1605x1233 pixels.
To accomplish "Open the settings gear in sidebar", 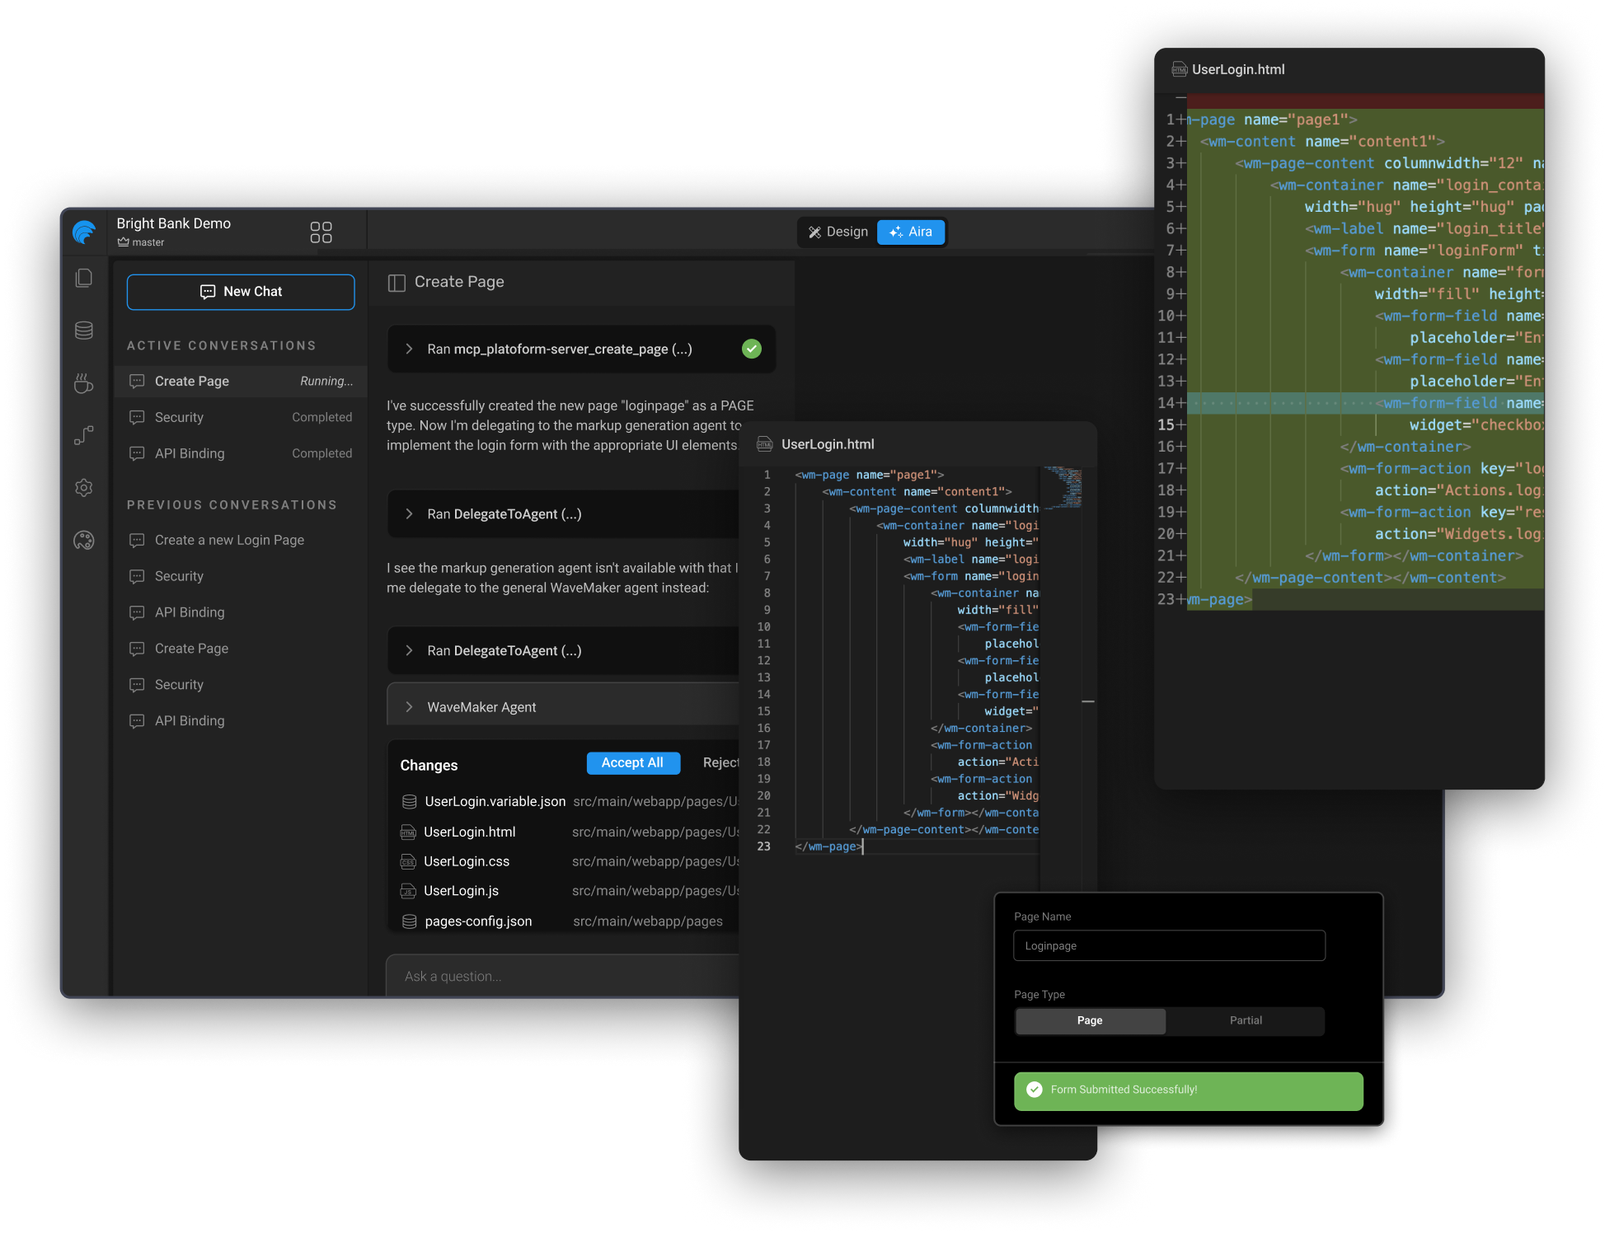I will [84, 488].
